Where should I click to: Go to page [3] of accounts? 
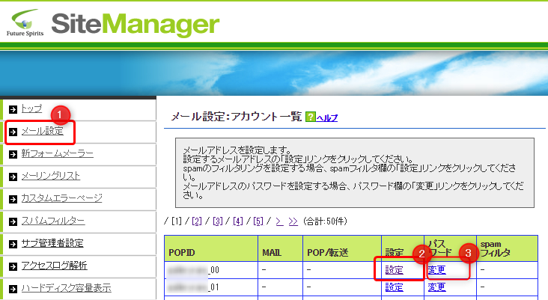[217, 221]
